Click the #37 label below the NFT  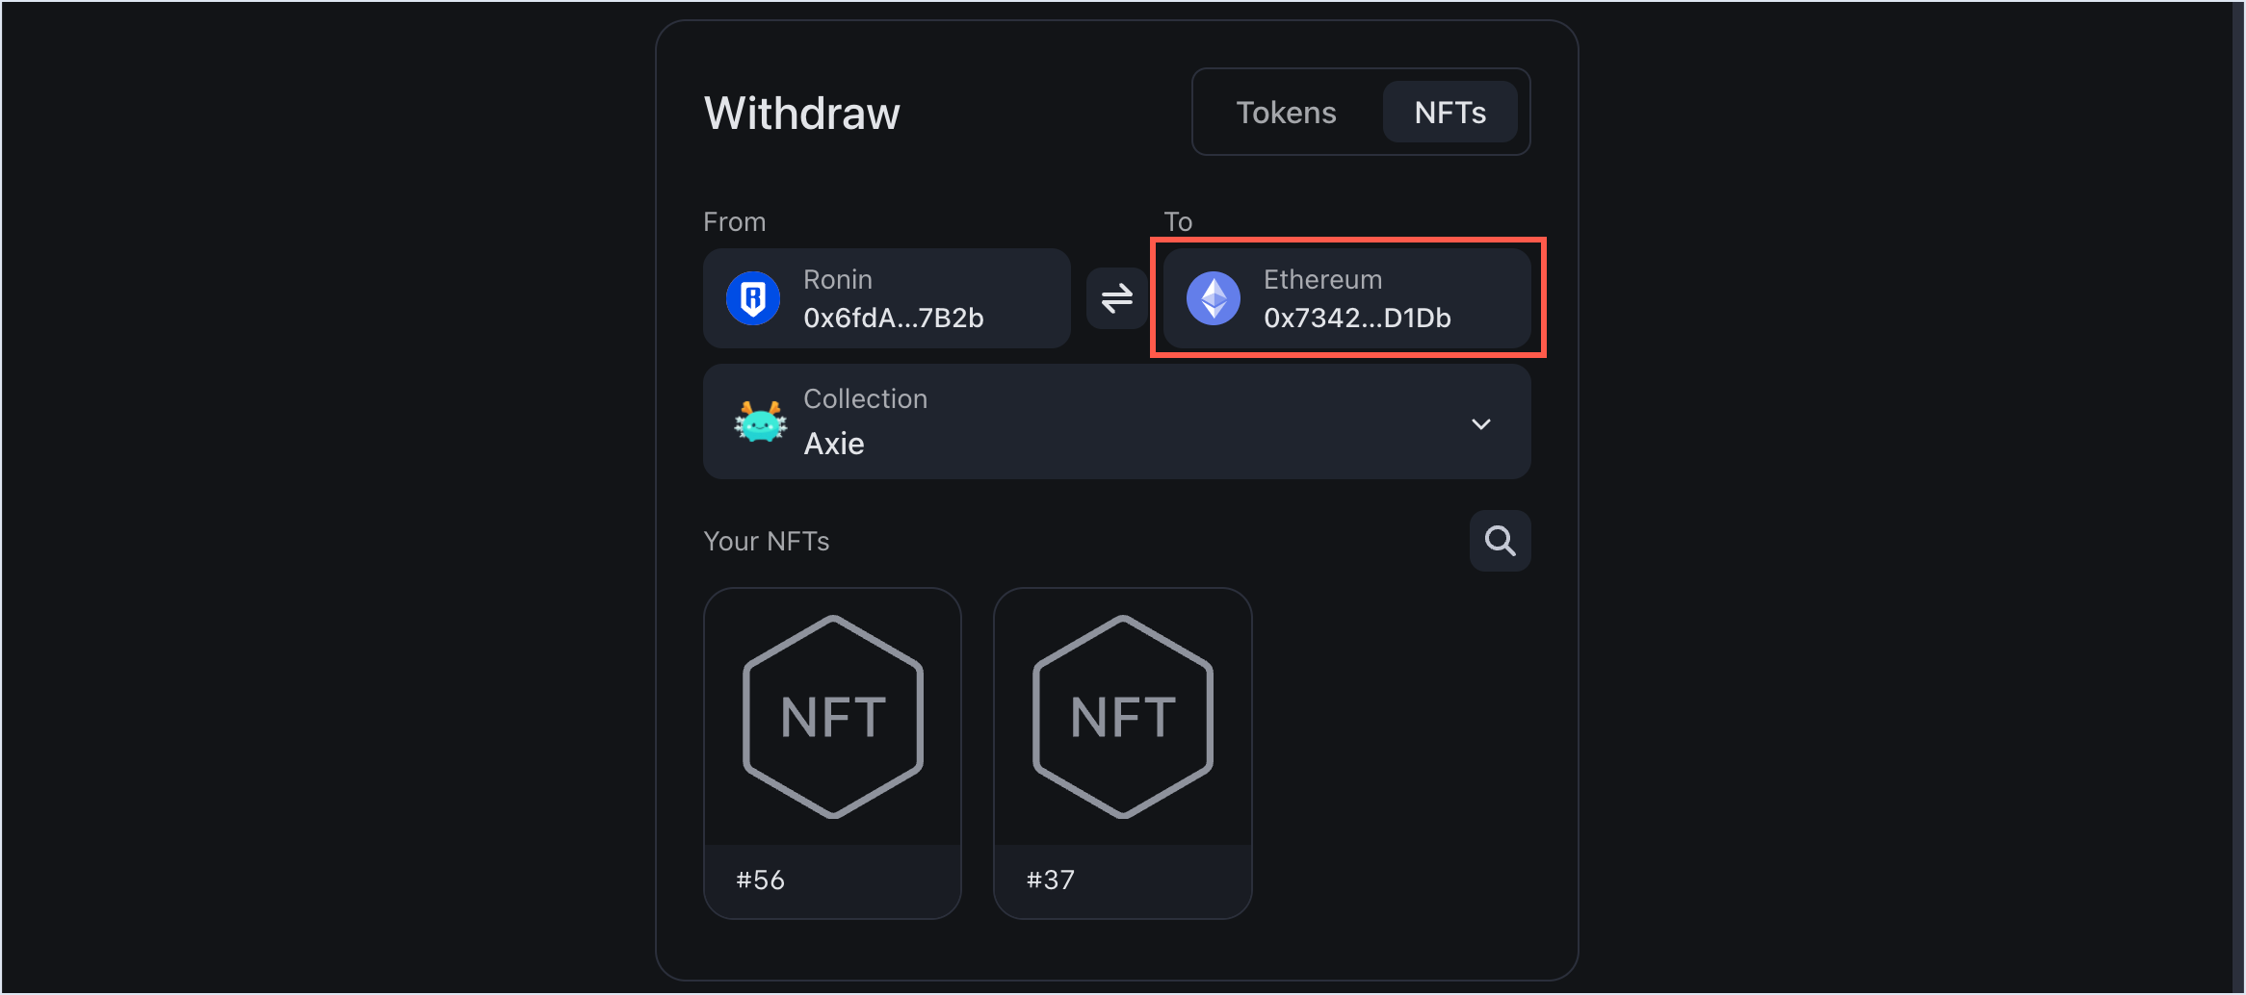coord(1050,878)
